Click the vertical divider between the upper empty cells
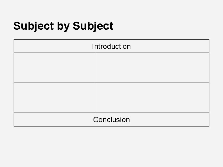The width and height of the screenshot is (223, 167). [x=95, y=68]
